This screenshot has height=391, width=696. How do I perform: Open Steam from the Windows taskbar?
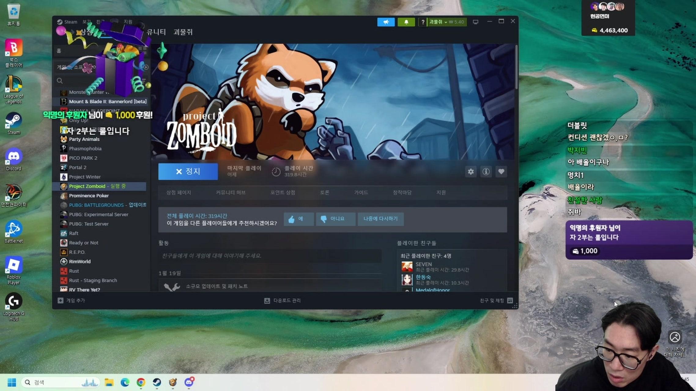[x=157, y=382]
